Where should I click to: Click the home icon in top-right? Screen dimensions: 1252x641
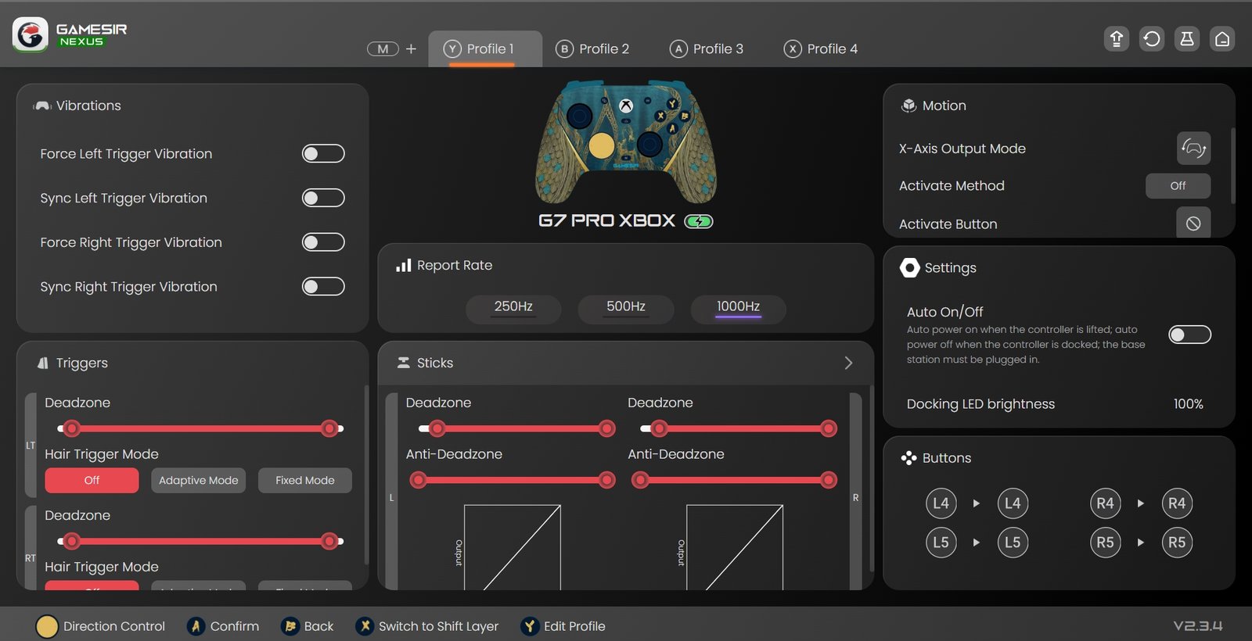coord(1222,39)
